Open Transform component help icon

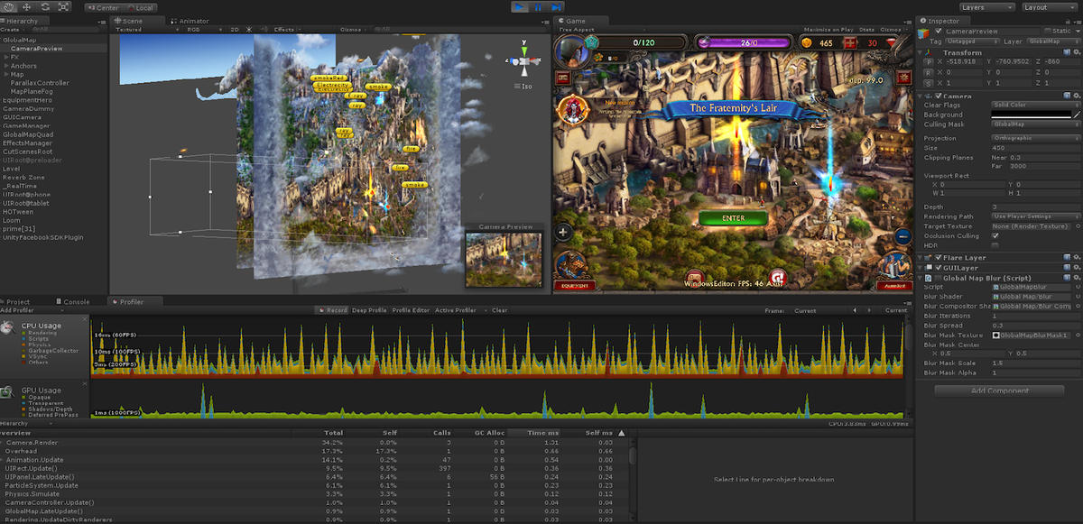click(1066, 53)
